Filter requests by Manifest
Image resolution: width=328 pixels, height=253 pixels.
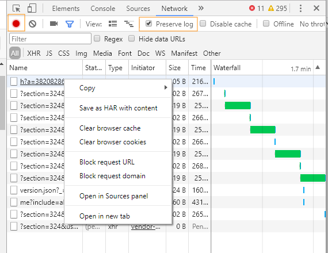click(184, 53)
